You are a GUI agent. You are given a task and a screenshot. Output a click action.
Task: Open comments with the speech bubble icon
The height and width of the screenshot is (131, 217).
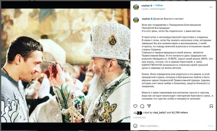pyautogui.click(x=142, y=106)
